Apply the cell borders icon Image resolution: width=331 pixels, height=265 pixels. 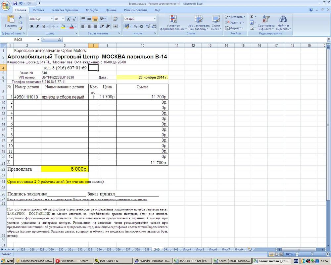(54, 26)
